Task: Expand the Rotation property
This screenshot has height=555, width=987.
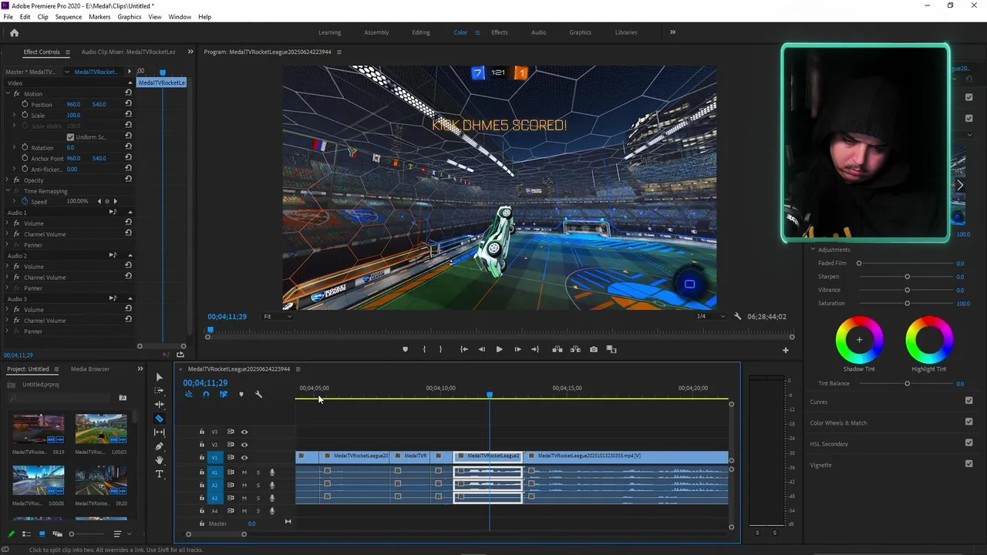Action: pos(14,147)
